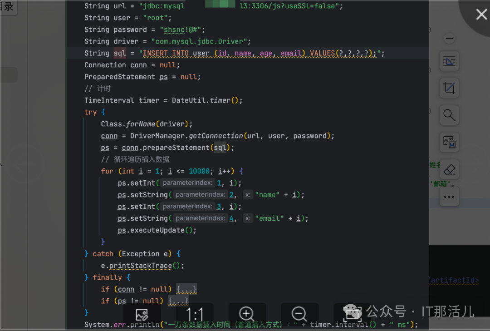Viewport: 490px width, 331px height.
Task: Expand folded block after if (conn != null)
Action: coord(186,289)
